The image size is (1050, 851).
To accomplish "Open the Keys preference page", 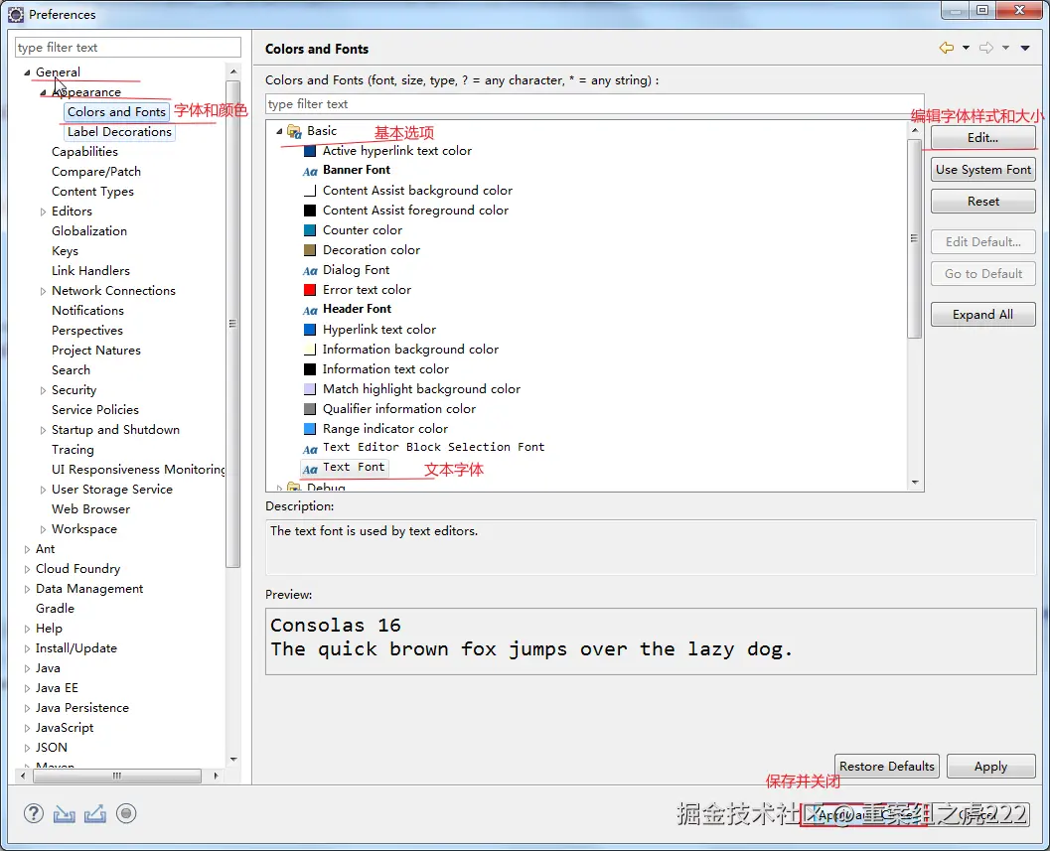I will coord(65,251).
